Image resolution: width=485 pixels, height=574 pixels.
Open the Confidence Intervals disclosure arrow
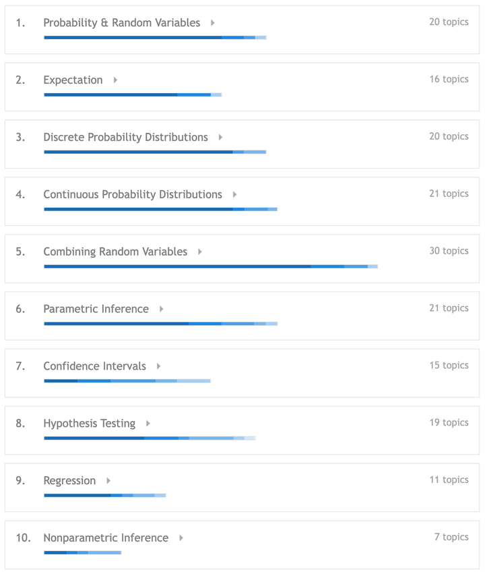[159, 366]
